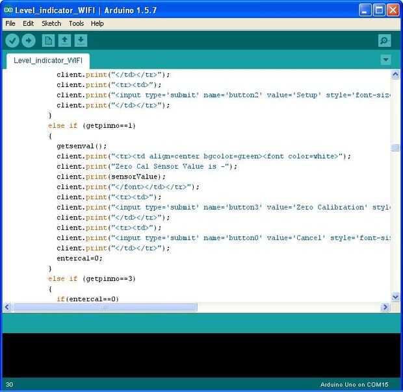Open the Help menu
The image size is (403, 392).
pos(97,23)
